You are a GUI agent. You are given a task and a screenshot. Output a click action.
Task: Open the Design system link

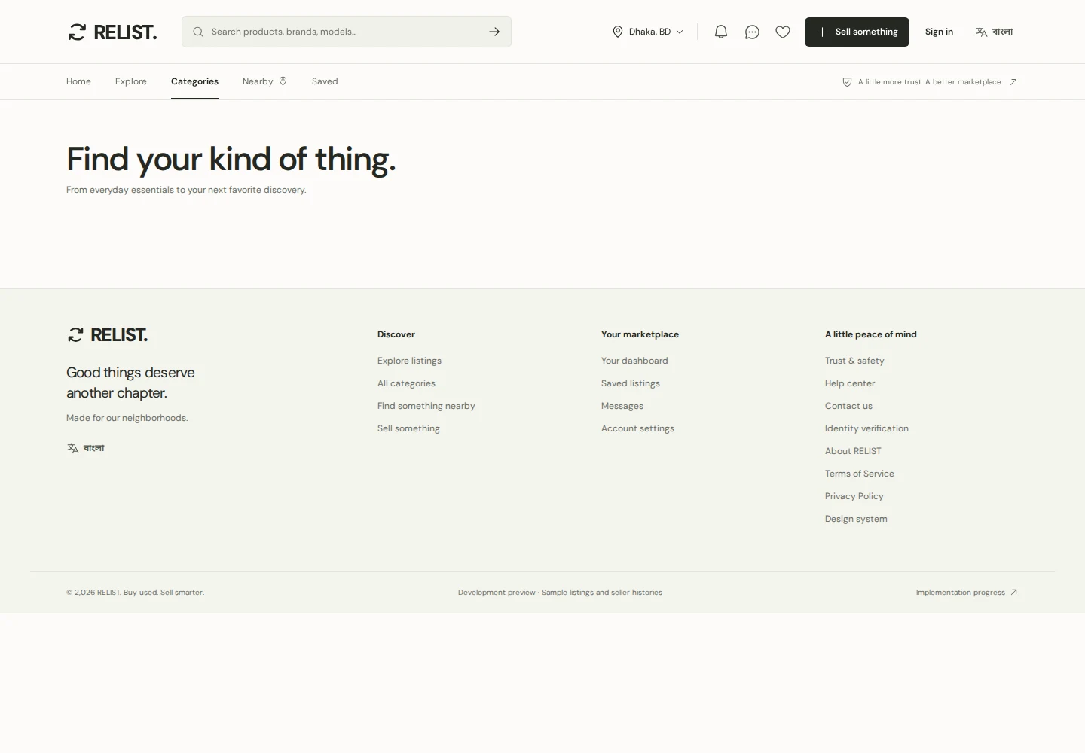point(856,519)
